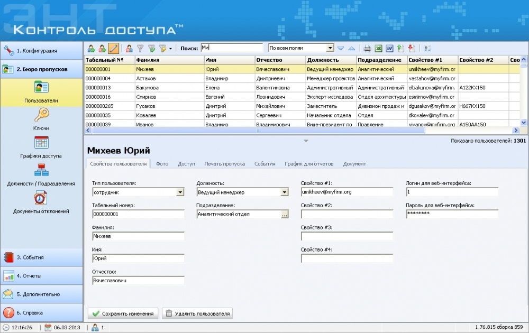Screen dimensions: 529x333
Task: Open 3. События section
Action: click(x=41, y=257)
